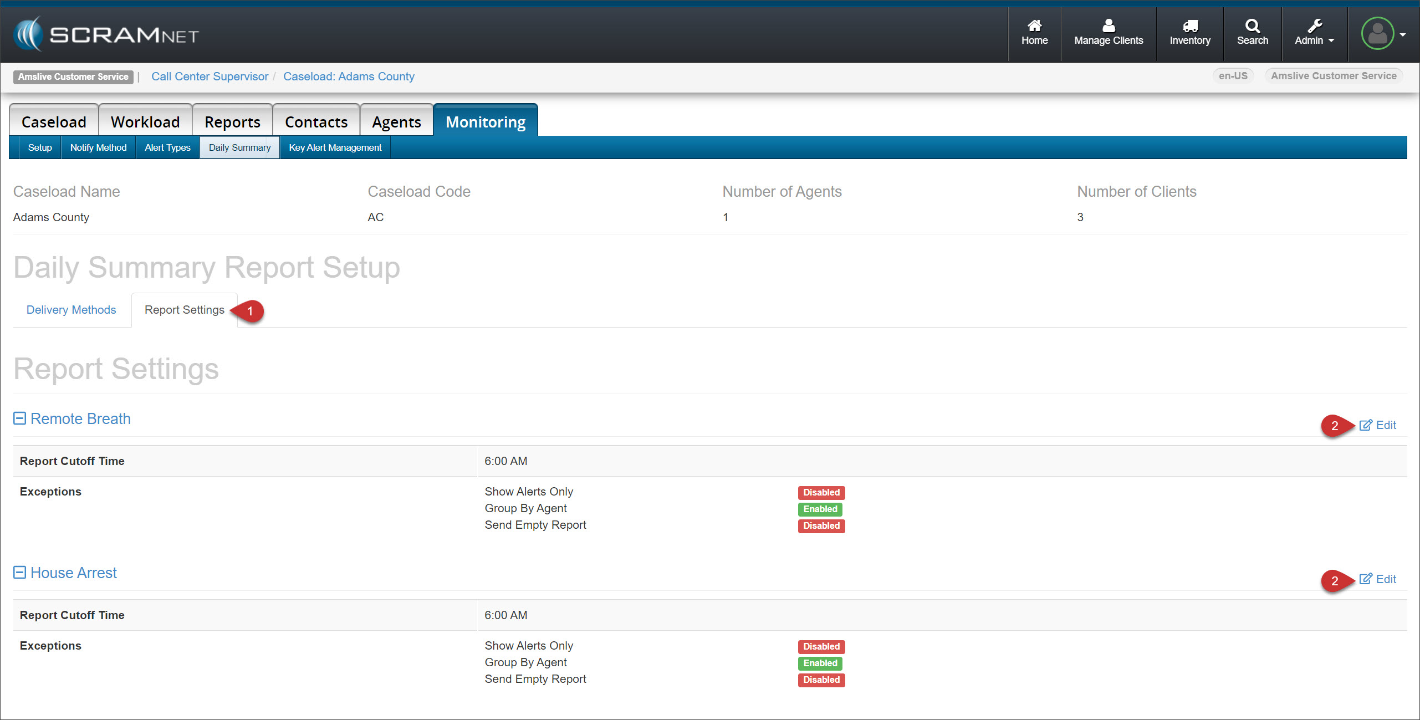Open the Delivery Methods tab link
The height and width of the screenshot is (720, 1420).
pyautogui.click(x=71, y=310)
